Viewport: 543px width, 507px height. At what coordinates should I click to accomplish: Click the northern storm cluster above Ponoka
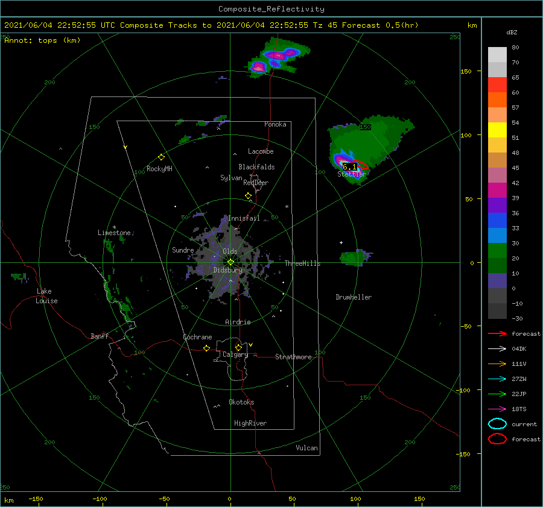pos(277,58)
